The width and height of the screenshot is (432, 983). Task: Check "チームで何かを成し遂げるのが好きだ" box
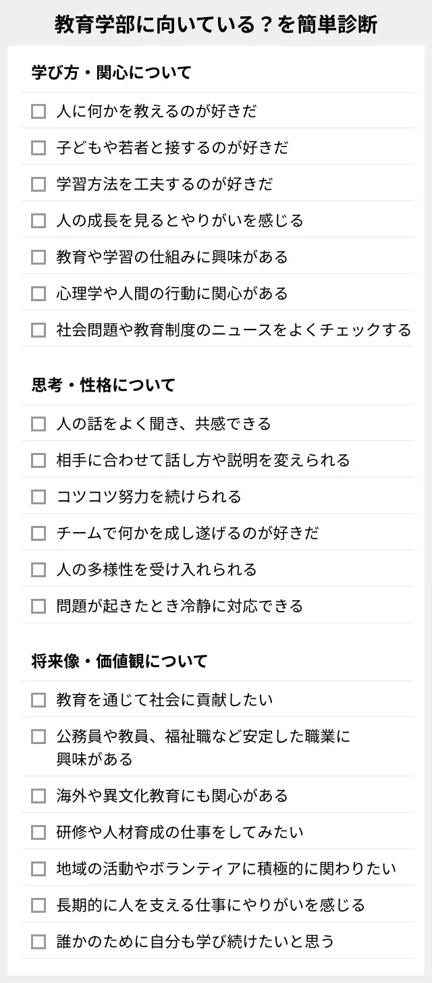coord(38,533)
